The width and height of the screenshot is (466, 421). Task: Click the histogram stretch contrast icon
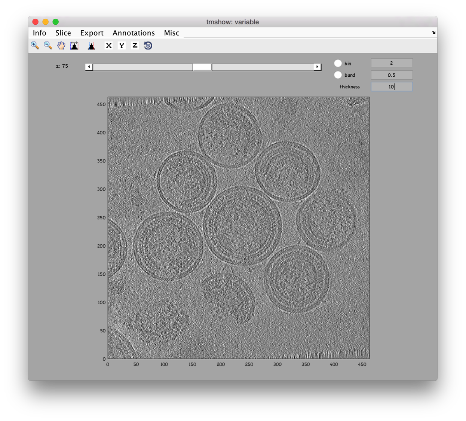pos(74,45)
